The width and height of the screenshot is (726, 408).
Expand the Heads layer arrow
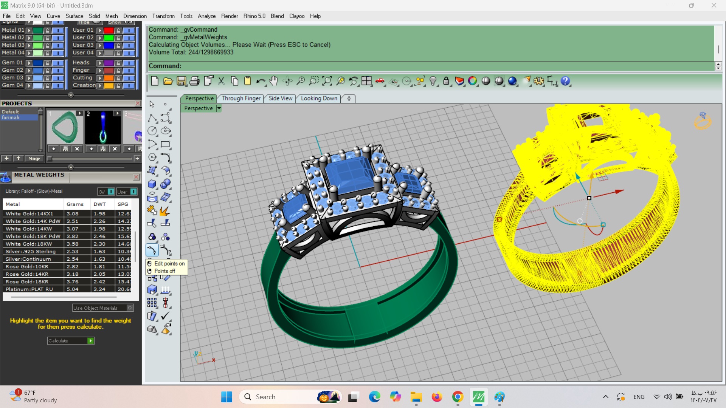[100, 63]
